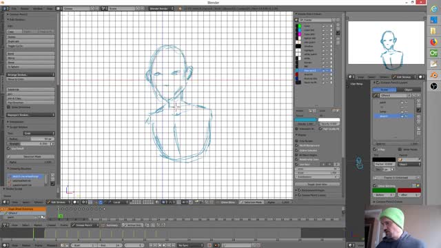Open the Firefox browser from the side bar
Screen dimensions: 441x248
coord(433,42)
